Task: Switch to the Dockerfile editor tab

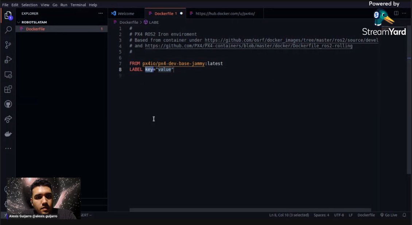Action: [x=165, y=13]
